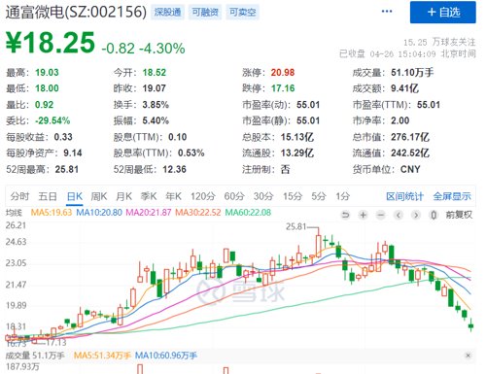Click the 深股通 tag badge

pos(167,13)
